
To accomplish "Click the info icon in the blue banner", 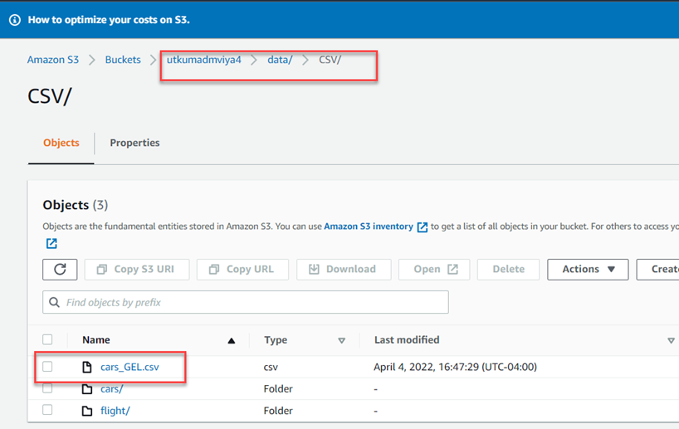I will 14,20.
